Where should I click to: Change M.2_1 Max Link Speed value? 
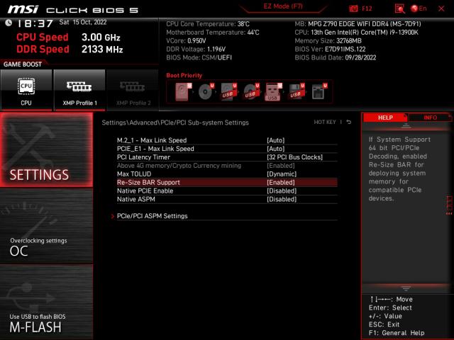coord(276,140)
